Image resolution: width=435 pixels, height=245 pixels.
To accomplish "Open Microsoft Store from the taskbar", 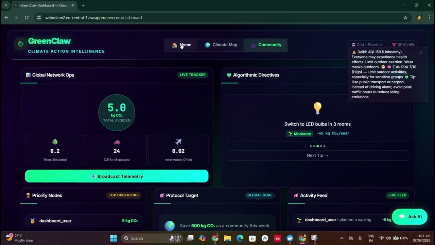I will 252,238.
